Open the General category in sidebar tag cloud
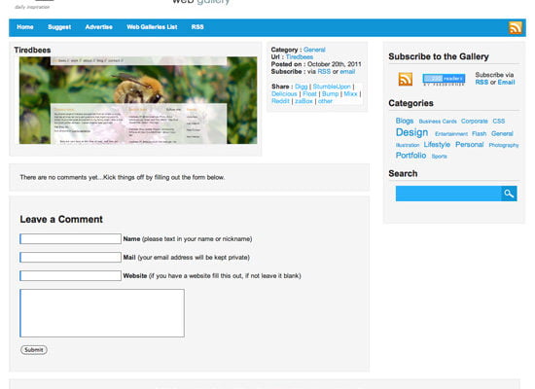The image size is (535, 389). pyautogui.click(x=502, y=134)
